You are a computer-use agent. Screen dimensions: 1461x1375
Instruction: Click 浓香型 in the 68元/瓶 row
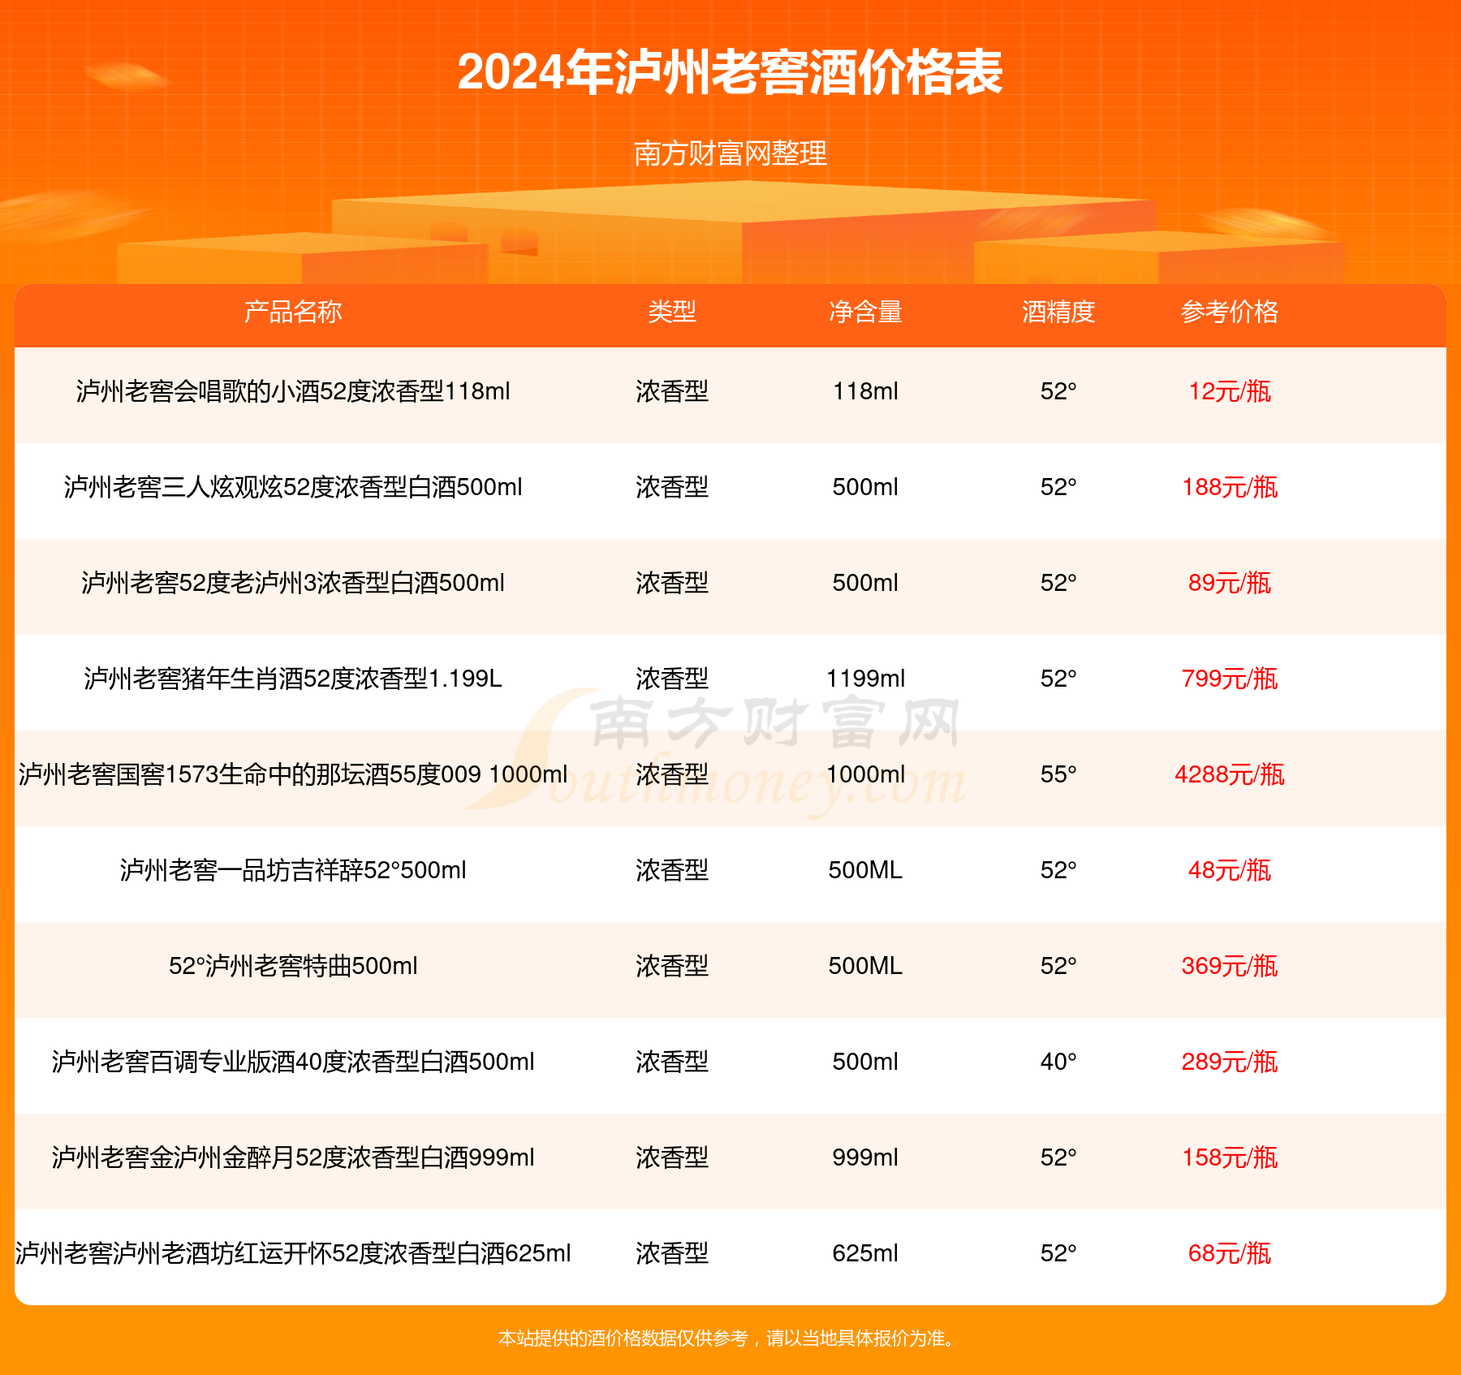tap(672, 1253)
